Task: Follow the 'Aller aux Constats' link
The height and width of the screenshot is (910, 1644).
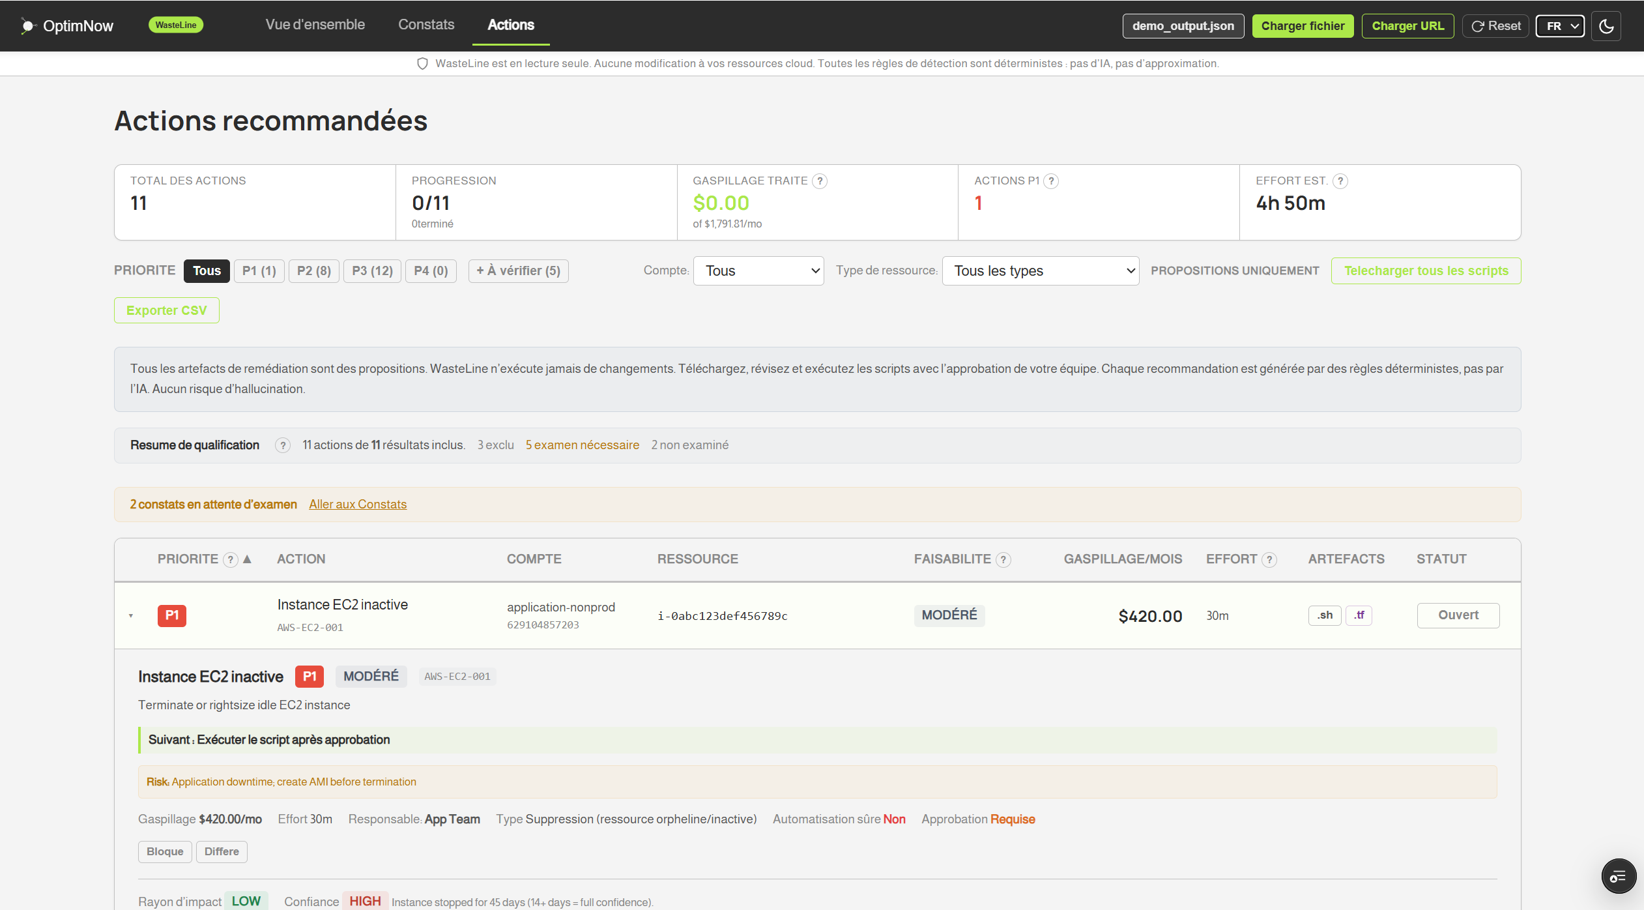Action: click(357, 504)
